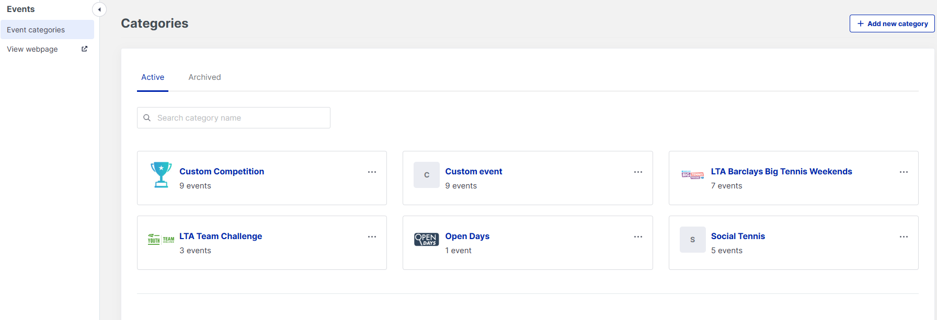Switch to the Archived tab
Viewport: 937px width, 320px height.
pos(204,77)
